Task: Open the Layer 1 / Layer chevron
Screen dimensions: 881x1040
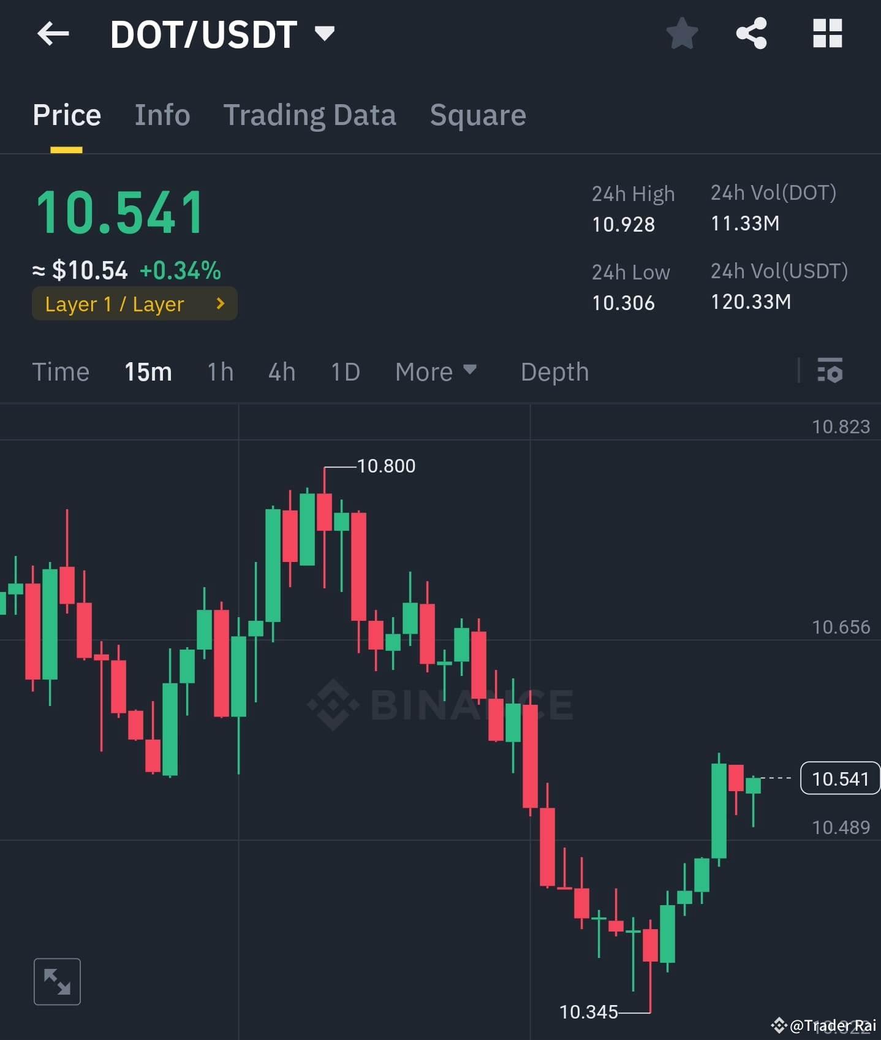Action: (219, 303)
